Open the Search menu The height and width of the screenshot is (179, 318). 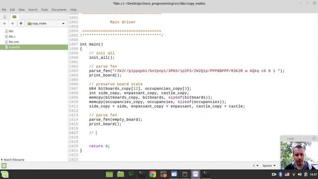pos(33,9)
